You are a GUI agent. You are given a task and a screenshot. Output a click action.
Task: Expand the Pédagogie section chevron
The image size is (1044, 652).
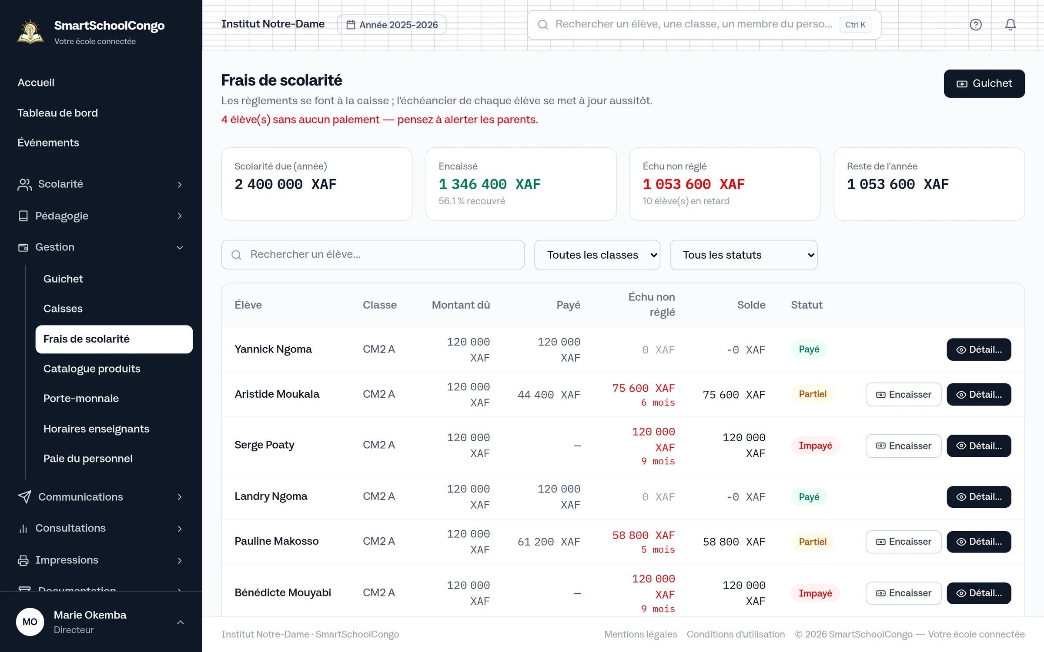point(180,216)
